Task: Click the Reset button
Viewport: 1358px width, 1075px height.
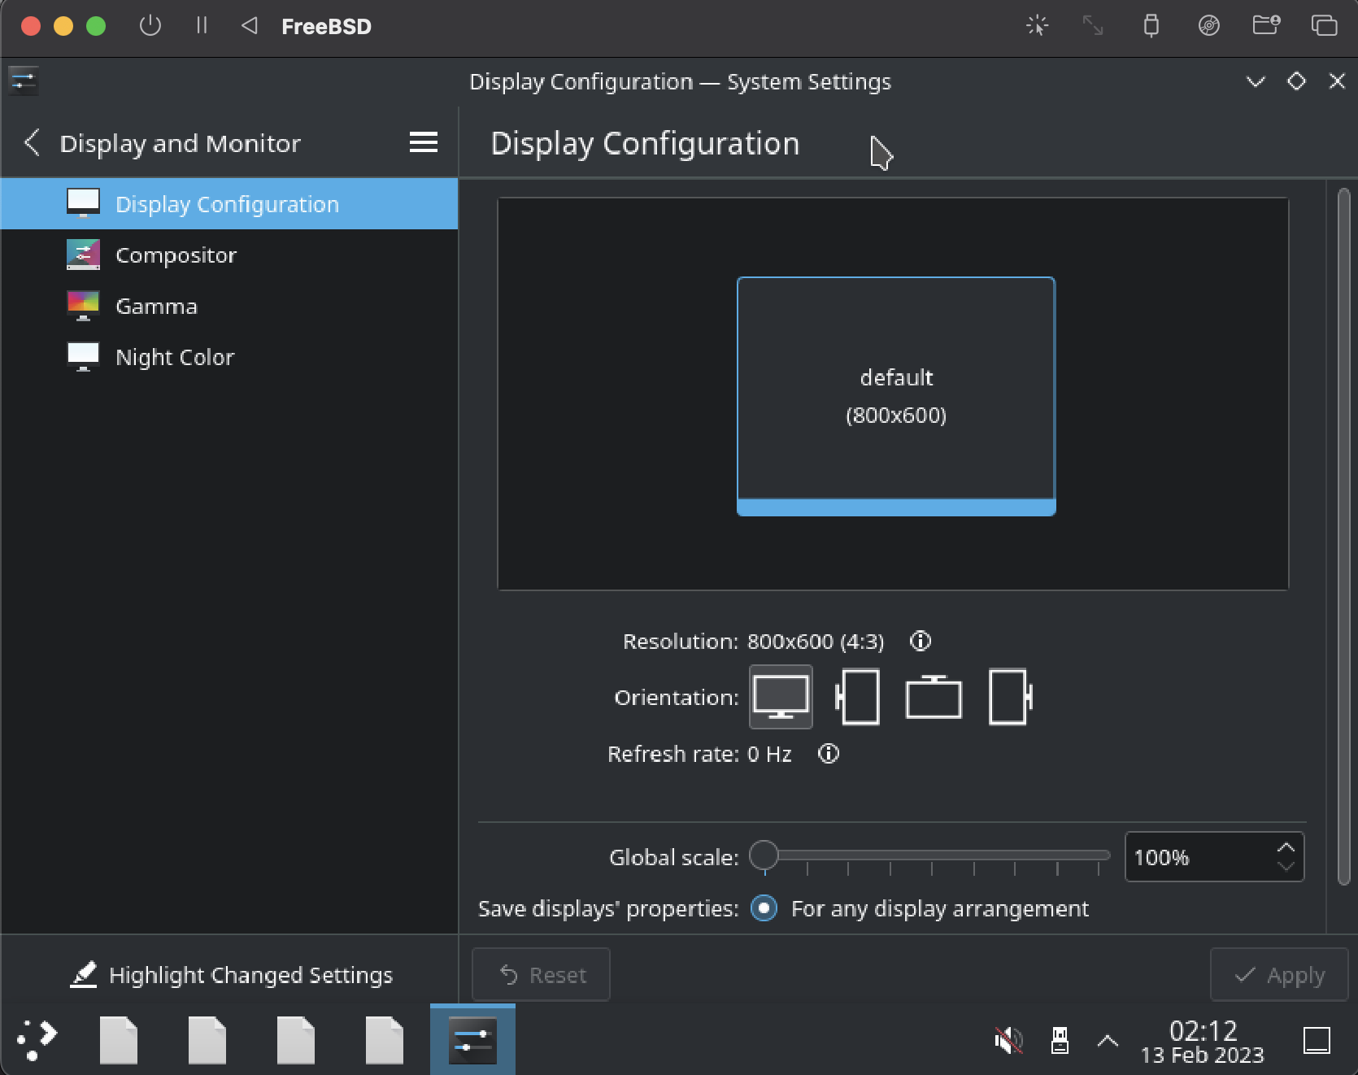Action: click(x=542, y=975)
